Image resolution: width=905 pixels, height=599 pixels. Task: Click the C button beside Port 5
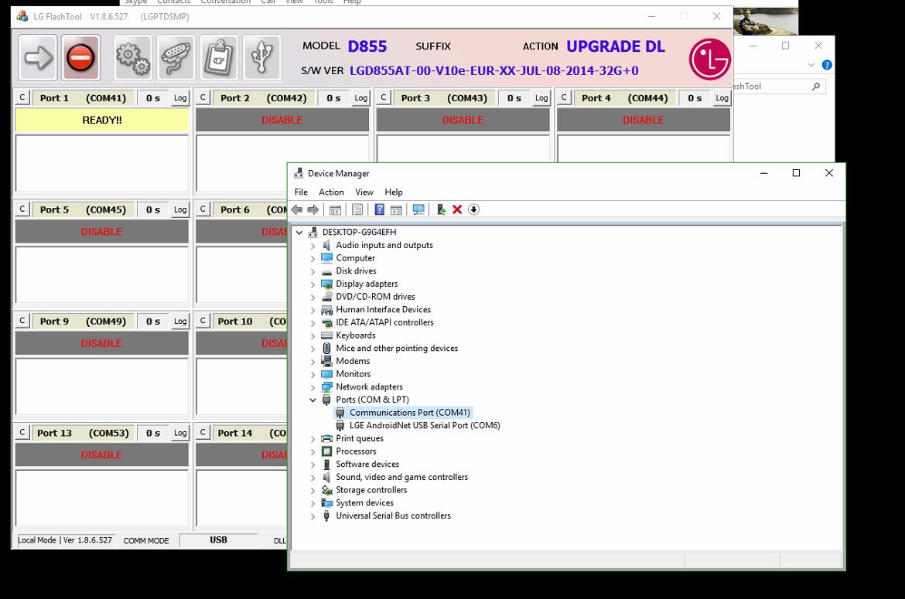tap(22, 209)
